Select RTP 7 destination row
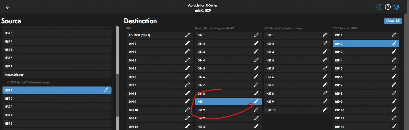Image resolution: width=409 pixels, height=130 pixels. point(366,85)
